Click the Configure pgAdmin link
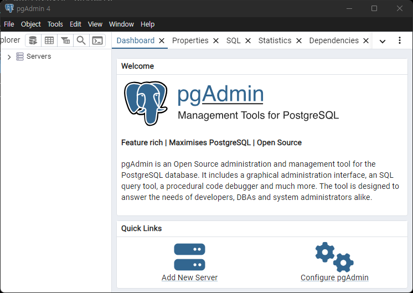 (334, 277)
